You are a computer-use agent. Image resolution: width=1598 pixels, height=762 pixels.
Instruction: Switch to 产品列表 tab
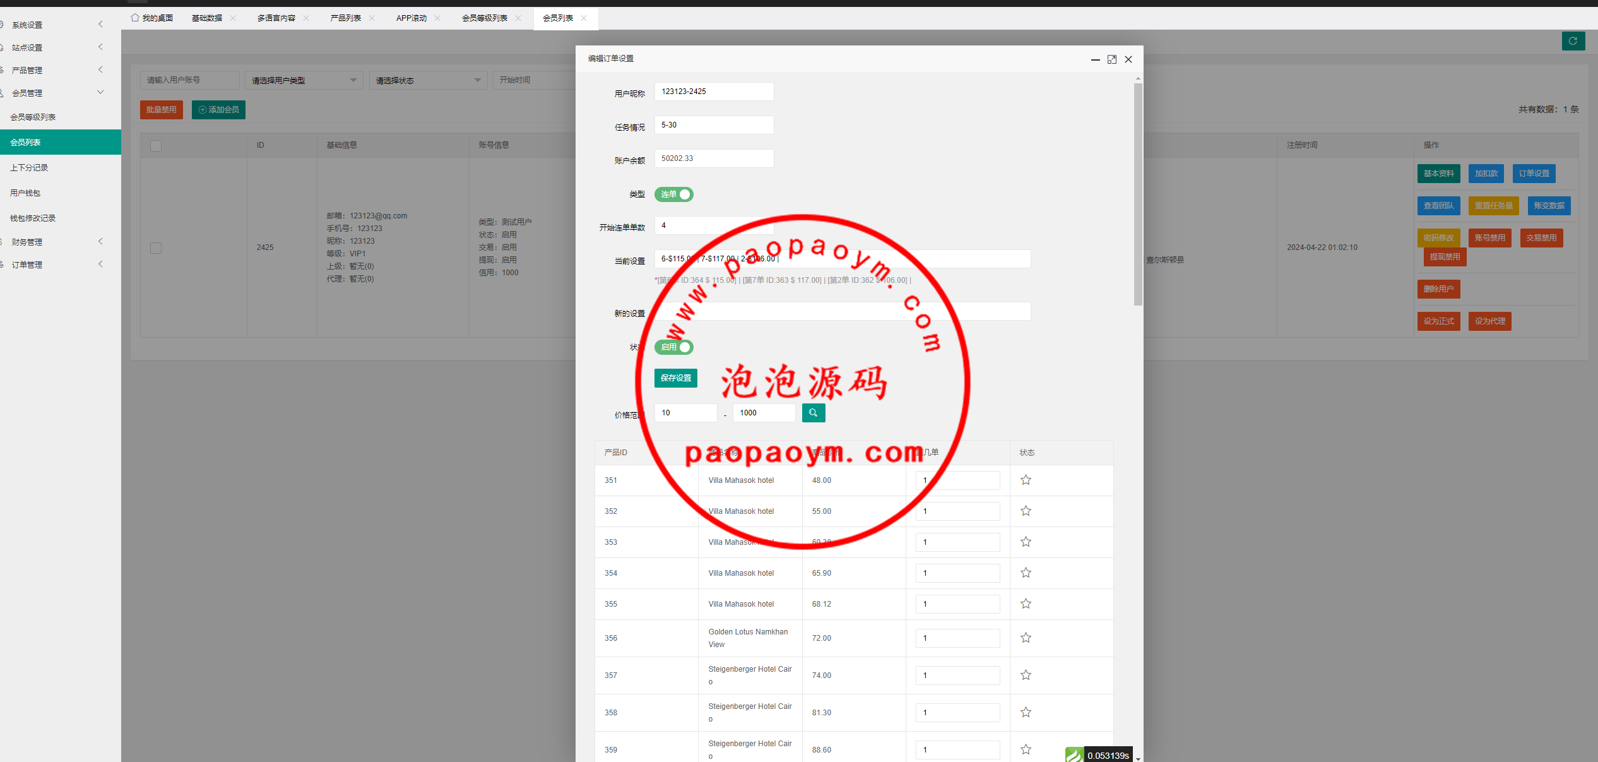[346, 18]
